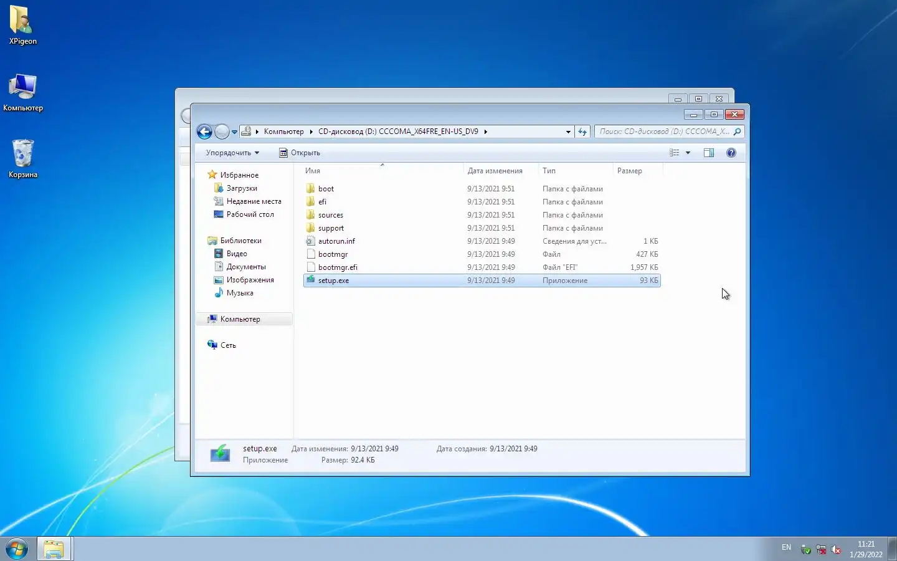Click the 427 КБ size cell
The image size is (897, 561).
click(x=647, y=254)
